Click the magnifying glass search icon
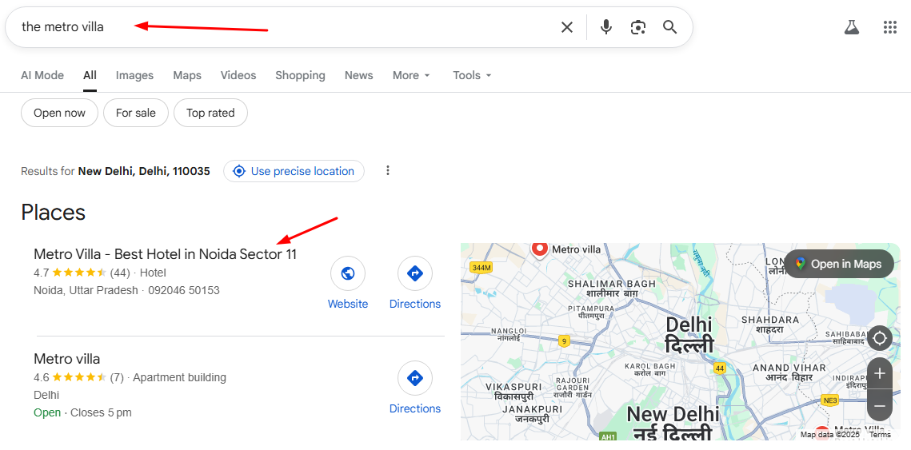The image size is (911, 450). (670, 27)
